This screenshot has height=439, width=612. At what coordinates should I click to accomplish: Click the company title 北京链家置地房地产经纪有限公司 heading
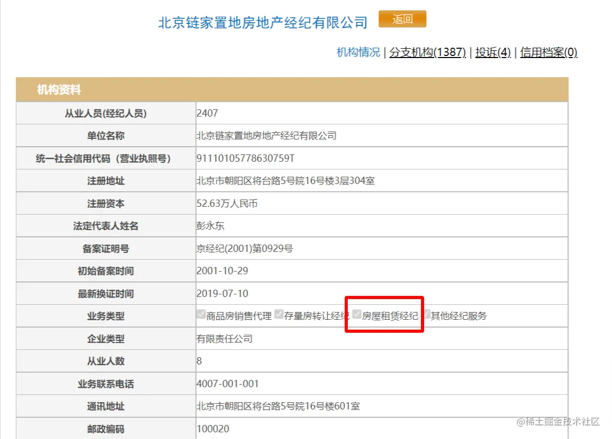coord(263,23)
